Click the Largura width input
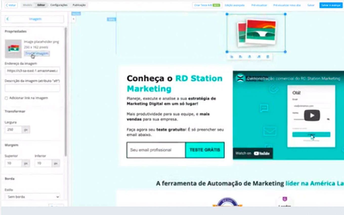This screenshot has height=215, width=344. point(13,130)
